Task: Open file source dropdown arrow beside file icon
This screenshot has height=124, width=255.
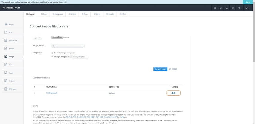Action: click(40, 38)
